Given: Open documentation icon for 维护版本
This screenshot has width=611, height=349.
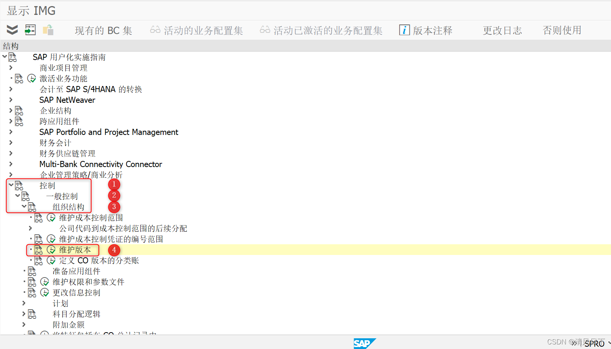Looking at the screenshot, I should click(x=39, y=250).
